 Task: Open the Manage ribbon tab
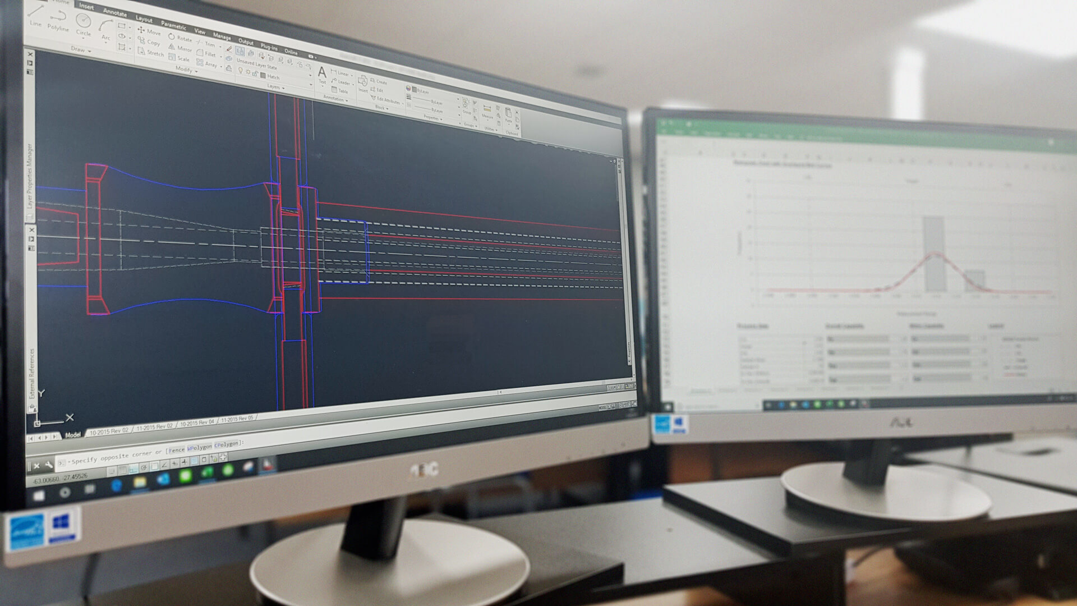222,36
